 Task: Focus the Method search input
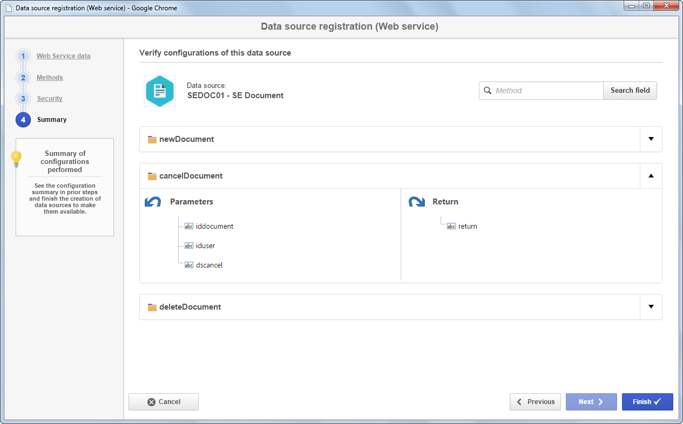[548, 91]
